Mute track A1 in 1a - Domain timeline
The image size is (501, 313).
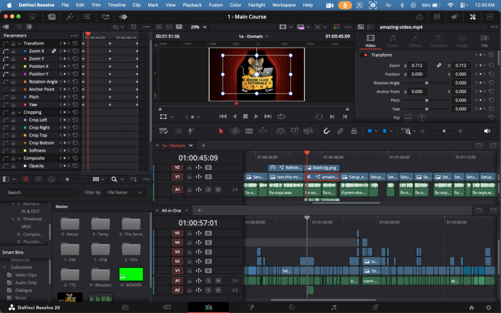click(218, 189)
